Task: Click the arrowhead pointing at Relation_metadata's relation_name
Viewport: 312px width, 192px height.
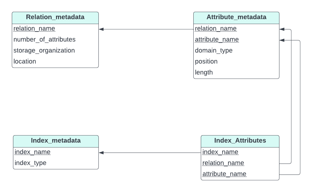Action: point(101,29)
